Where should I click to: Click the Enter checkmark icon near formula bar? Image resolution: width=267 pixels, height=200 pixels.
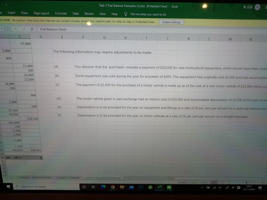pyautogui.click(x=23, y=29)
